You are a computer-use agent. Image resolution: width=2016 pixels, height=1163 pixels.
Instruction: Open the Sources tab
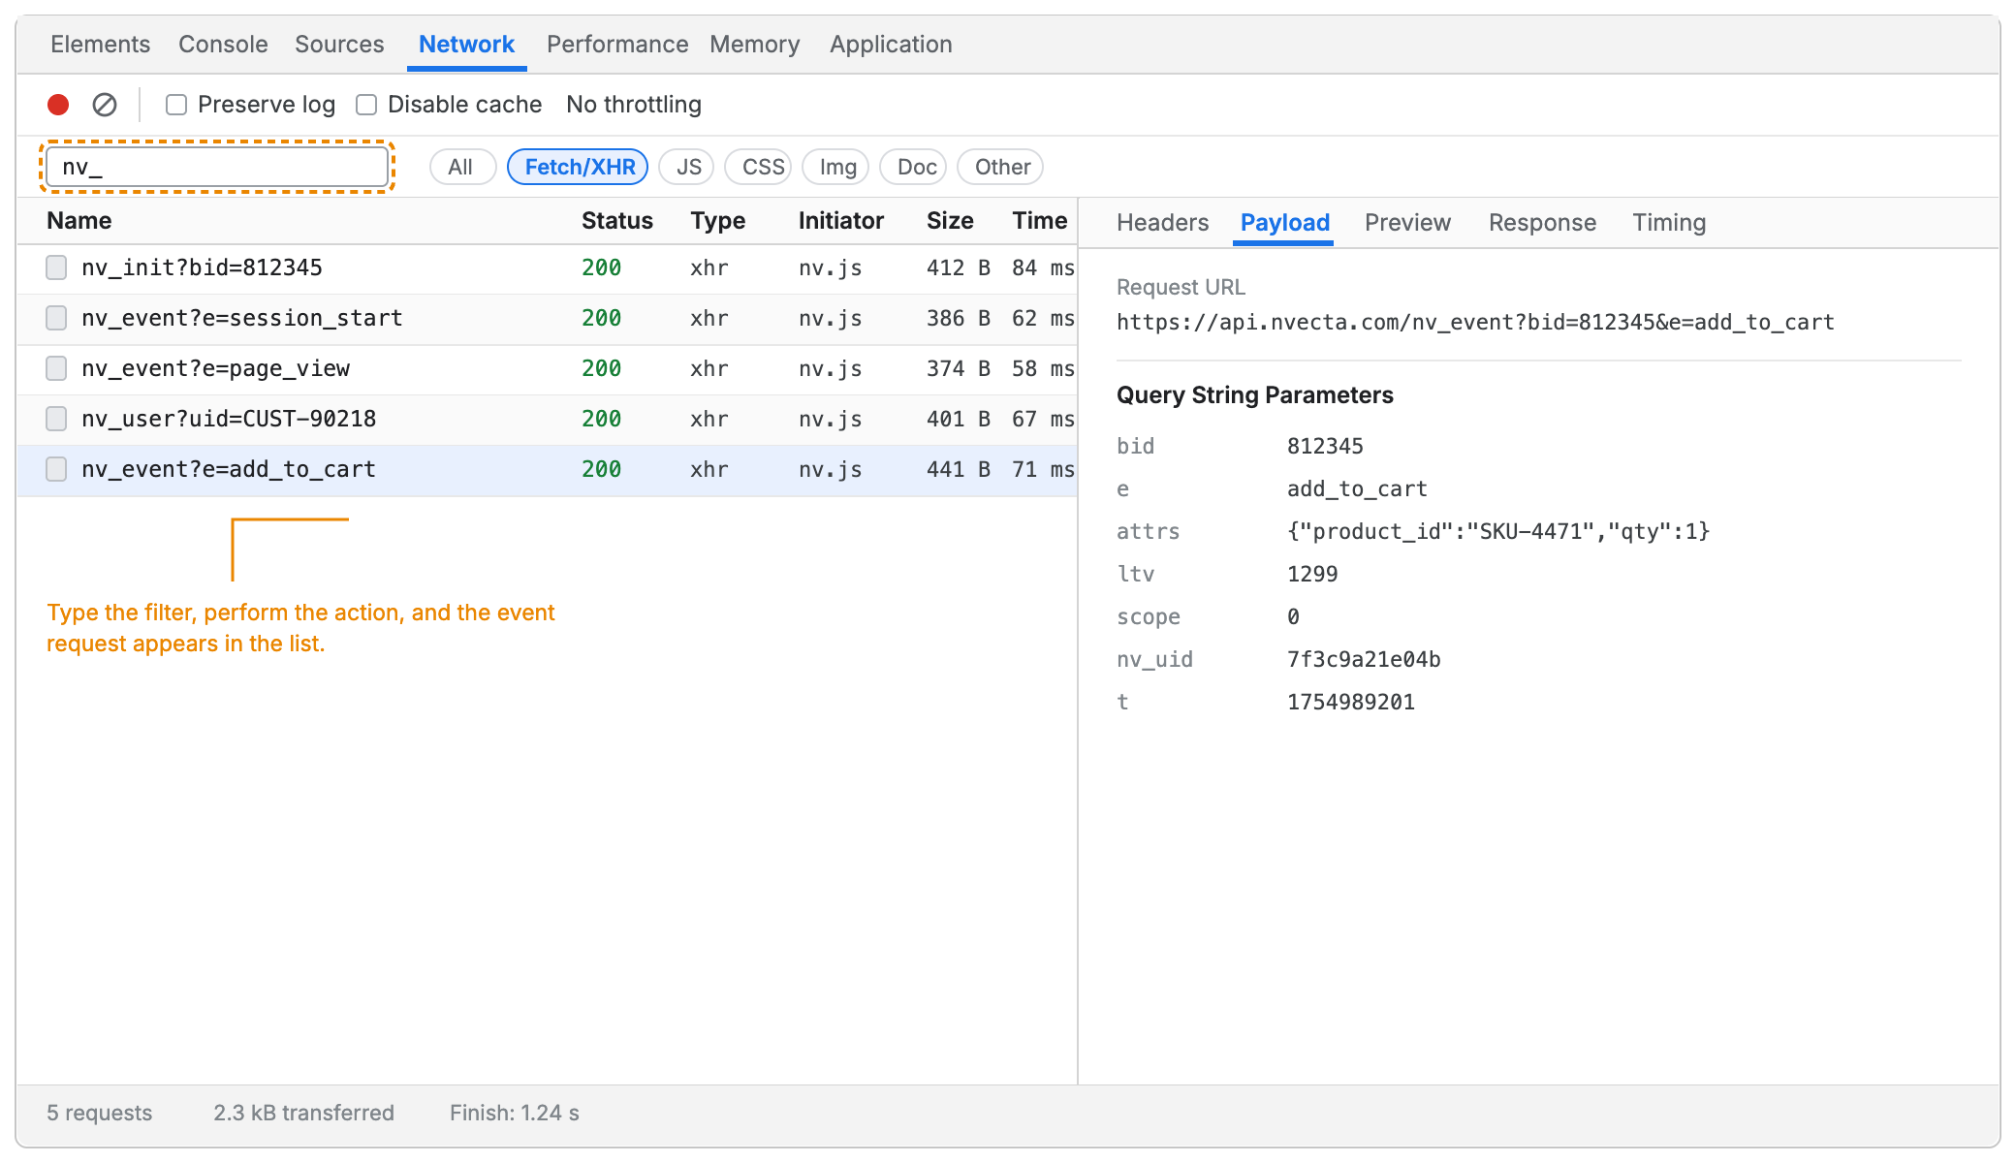339,45
